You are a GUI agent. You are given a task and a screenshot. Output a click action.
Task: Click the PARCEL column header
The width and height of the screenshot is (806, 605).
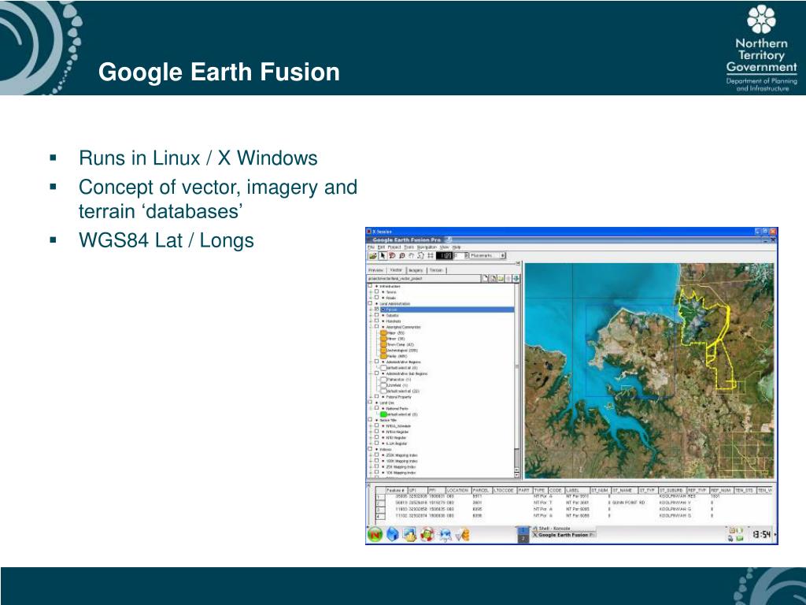click(482, 490)
